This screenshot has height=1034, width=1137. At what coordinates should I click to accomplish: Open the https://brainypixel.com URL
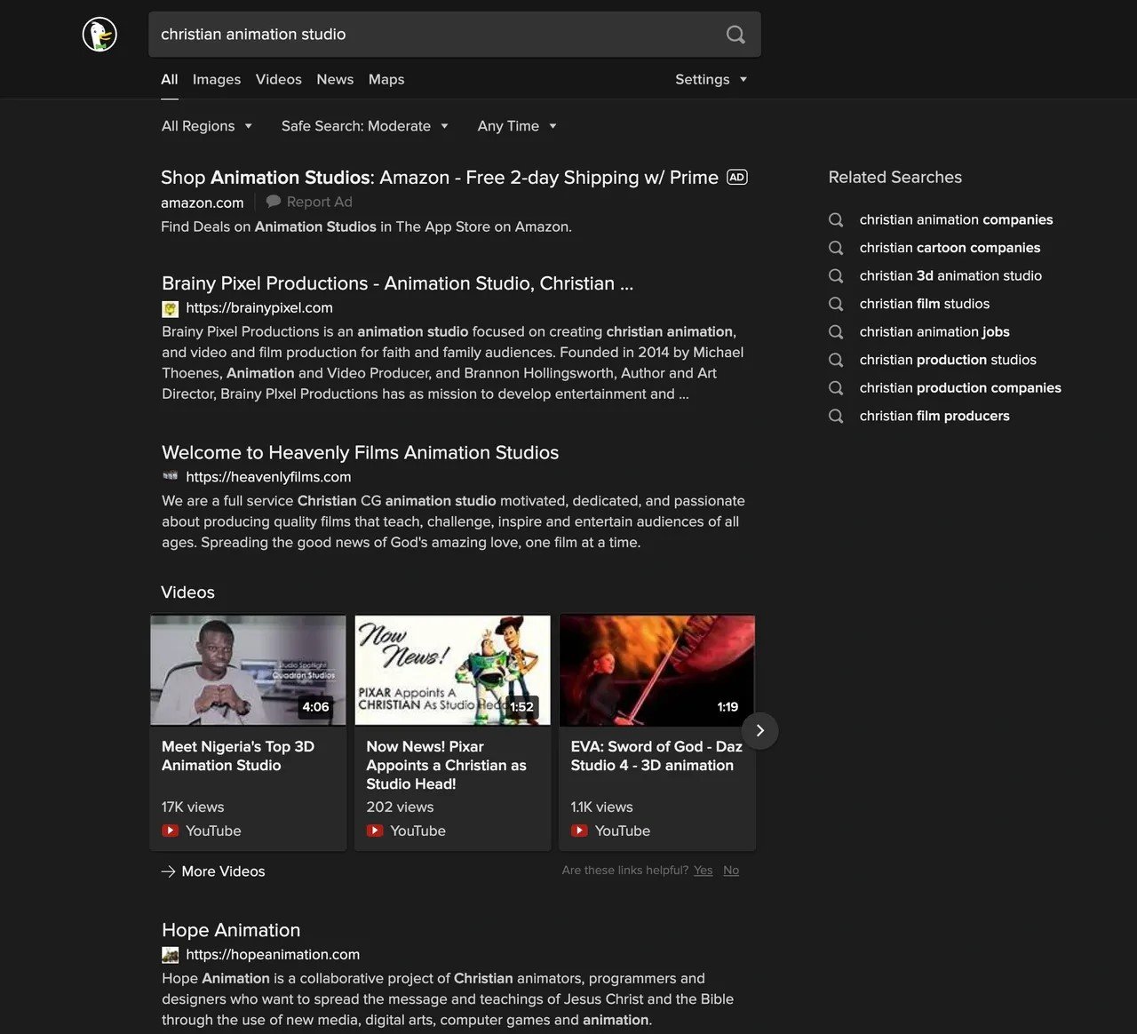(x=259, y=308)
